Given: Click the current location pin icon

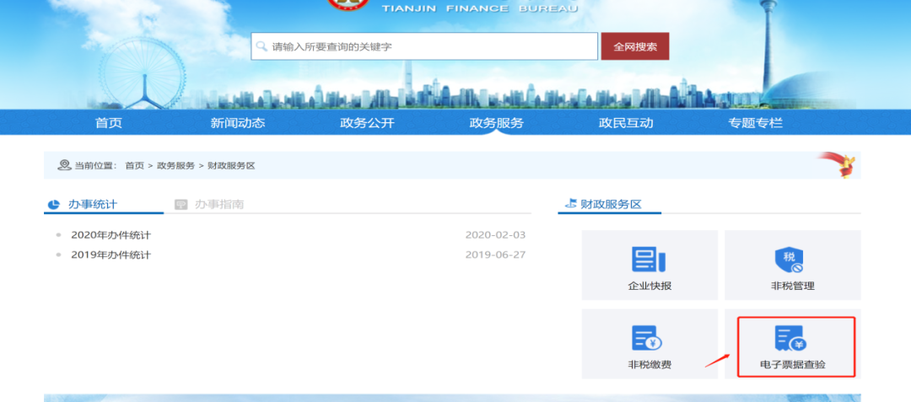Looking at the screenshot, I should click(x=64, y=165).
